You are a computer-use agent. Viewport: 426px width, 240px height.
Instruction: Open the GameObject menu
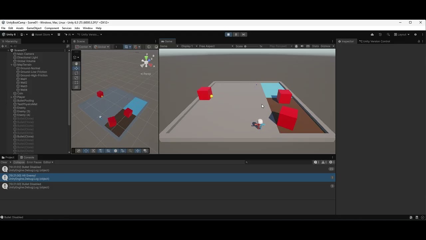pos(34,28)
